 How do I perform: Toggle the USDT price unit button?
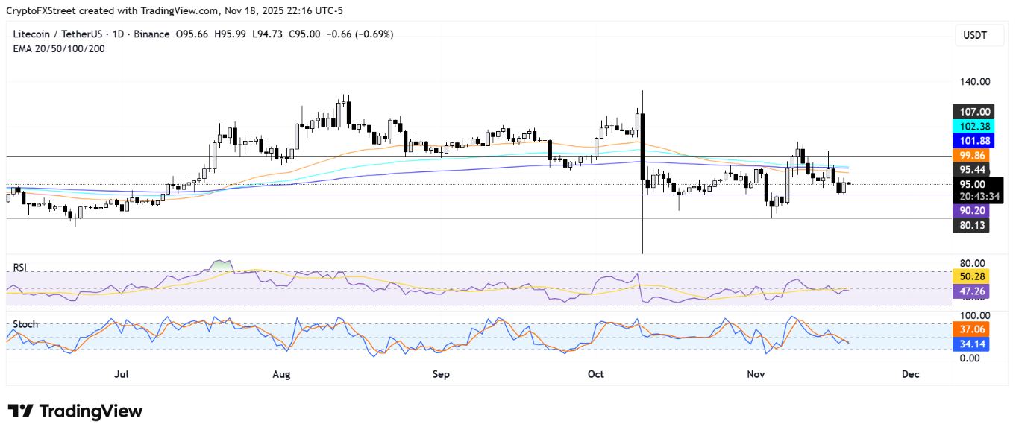click(x=978, y=34)
